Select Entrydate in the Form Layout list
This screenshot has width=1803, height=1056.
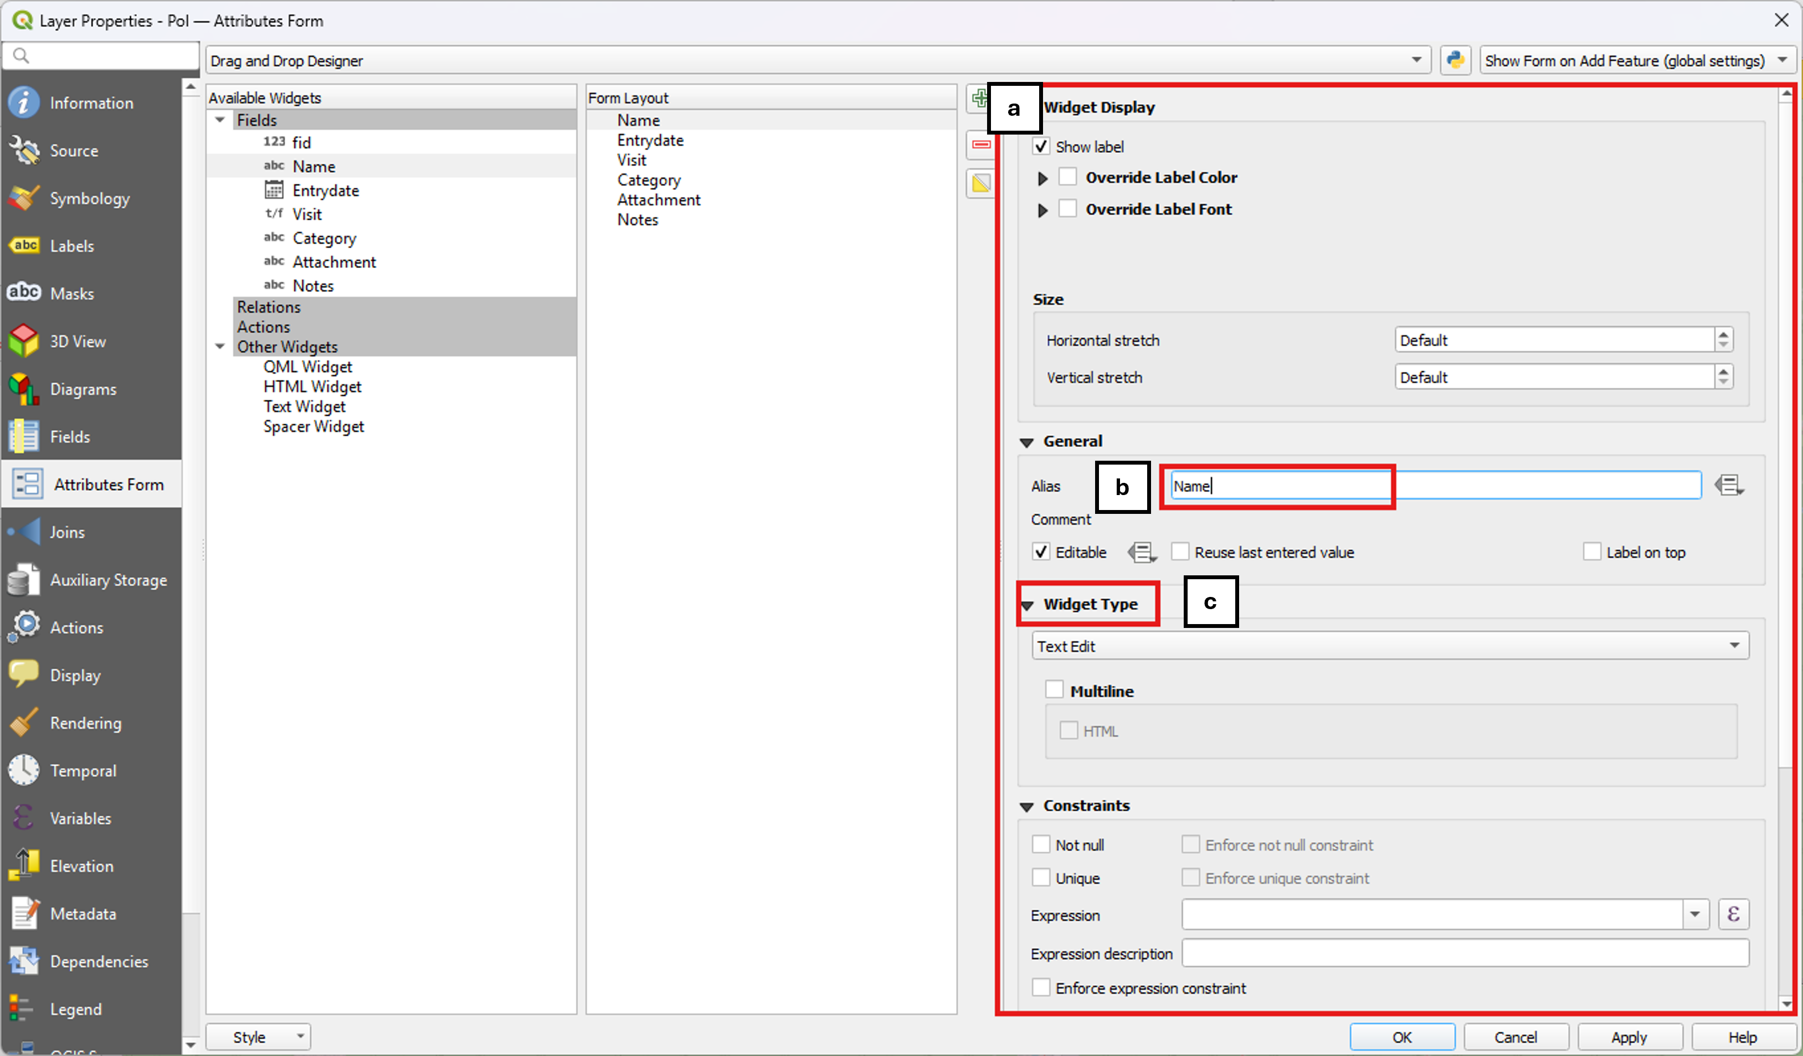tap(650, 140)
